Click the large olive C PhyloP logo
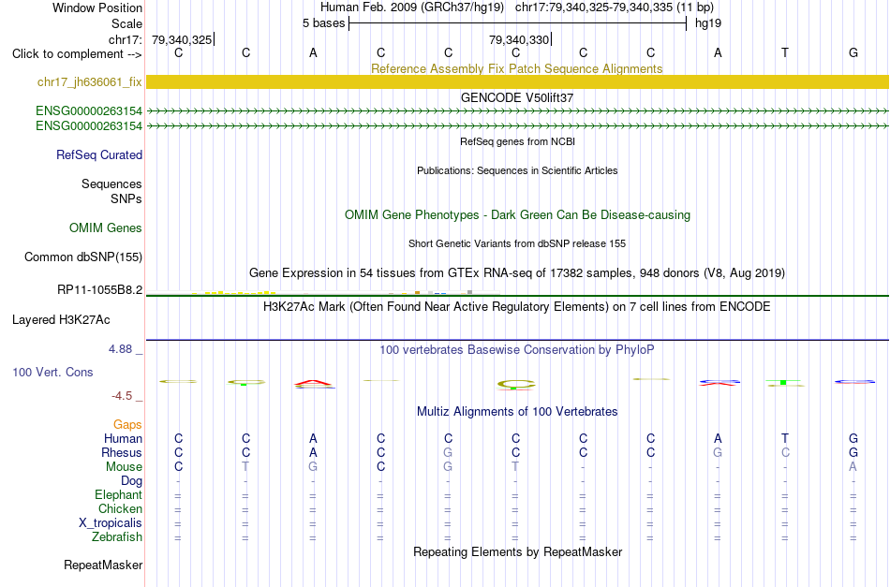 [515, 385]
